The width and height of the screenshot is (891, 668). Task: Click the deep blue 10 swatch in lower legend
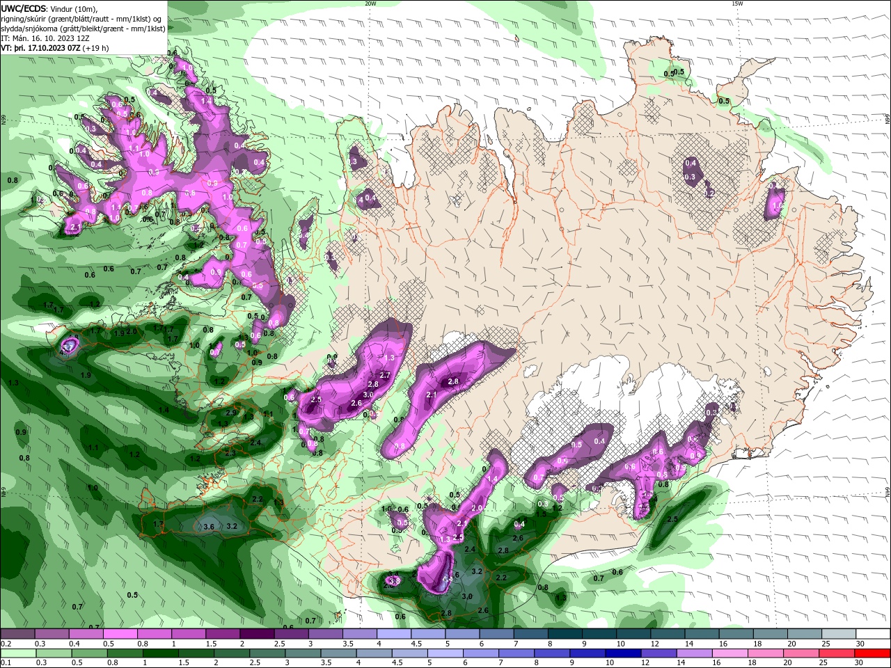[623, 653]
